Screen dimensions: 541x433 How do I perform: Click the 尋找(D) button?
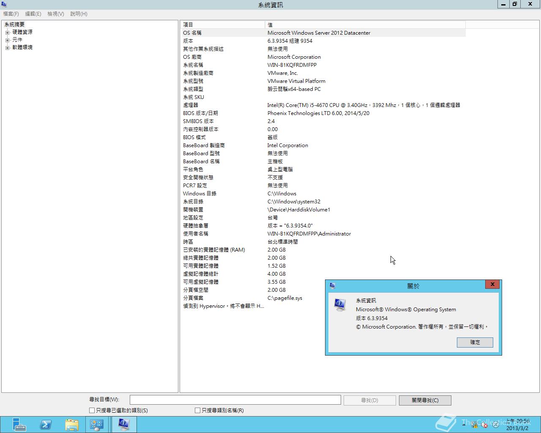coord(369,400)
